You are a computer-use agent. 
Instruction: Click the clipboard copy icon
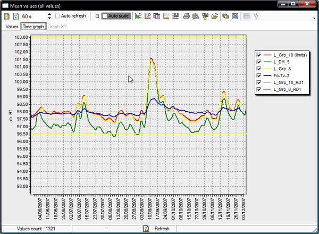(196, 16)
